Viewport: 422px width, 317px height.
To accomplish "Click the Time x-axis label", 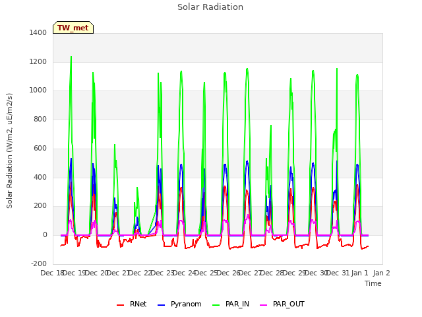I will pos(373,283).
